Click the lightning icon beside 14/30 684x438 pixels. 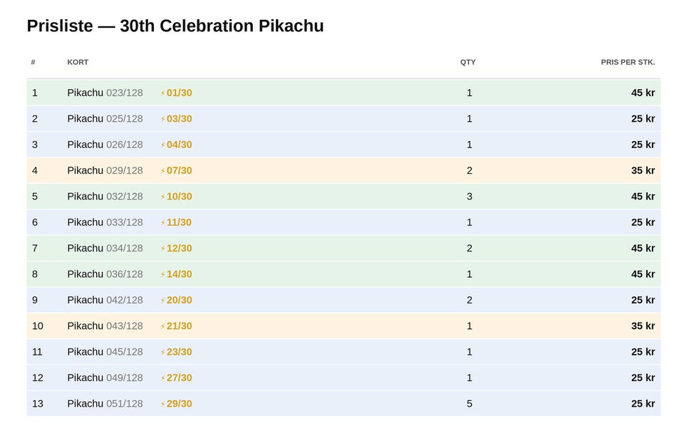coord(162,274)
